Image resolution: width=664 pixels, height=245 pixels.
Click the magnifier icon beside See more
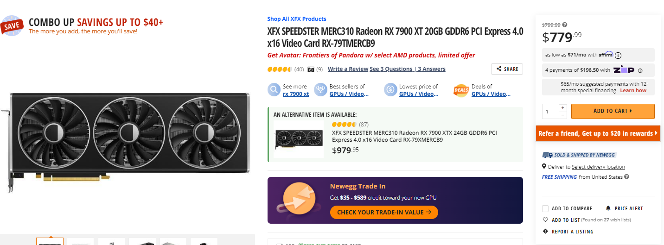[274, 89]
